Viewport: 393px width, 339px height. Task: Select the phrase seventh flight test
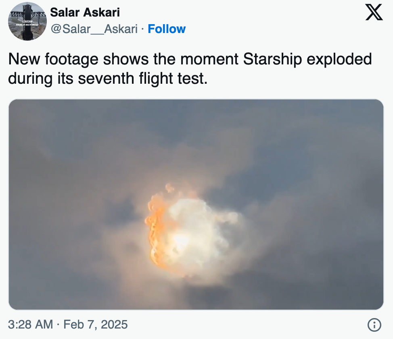pos(142,78)
